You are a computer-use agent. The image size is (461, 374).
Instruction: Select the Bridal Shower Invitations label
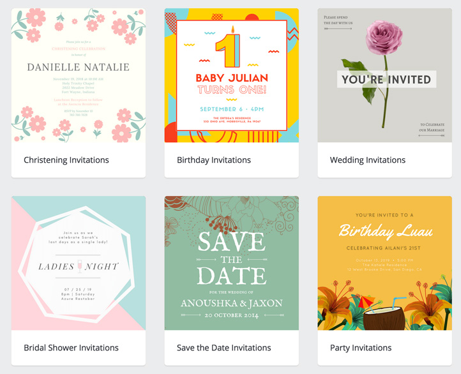click(x=71, y=348)
